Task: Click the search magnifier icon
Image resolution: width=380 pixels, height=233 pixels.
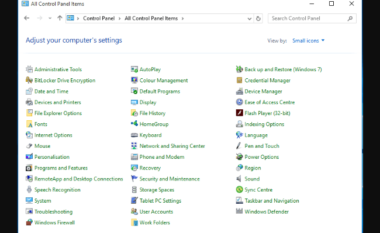Action: 350,18
